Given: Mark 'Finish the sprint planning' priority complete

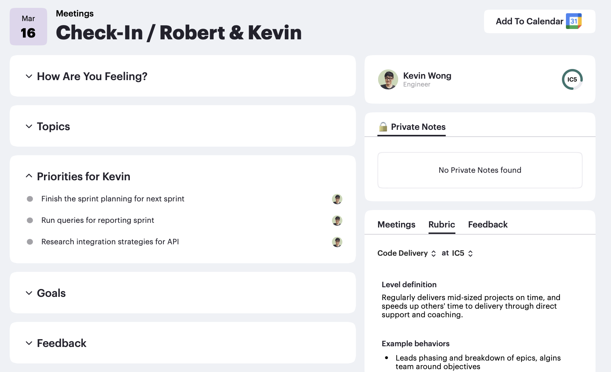Looking at the screenshot, I should coord(30,199).
